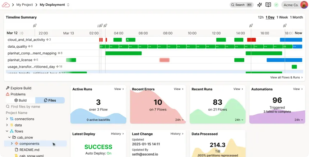Screen dimensions: 309x157
Task: Open History link on Latest Deploy card
Action: coord(117,134)
